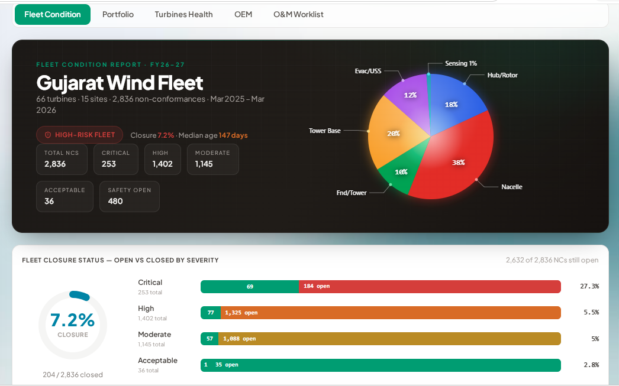This screenshot has width=619, height=386.
Task: Click the Hub/Rotor pie chart label
Action: (x=502, y=75)
